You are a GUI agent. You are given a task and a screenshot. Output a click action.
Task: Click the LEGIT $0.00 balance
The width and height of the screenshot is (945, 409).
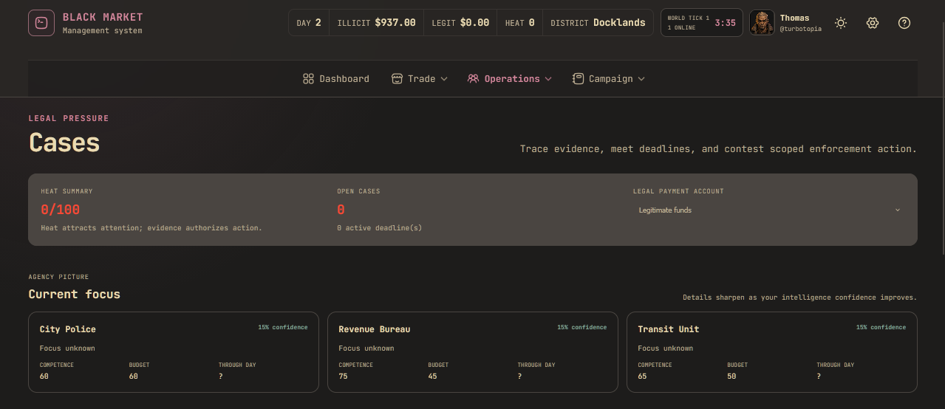pyautogui.click(x=460, y=23)
